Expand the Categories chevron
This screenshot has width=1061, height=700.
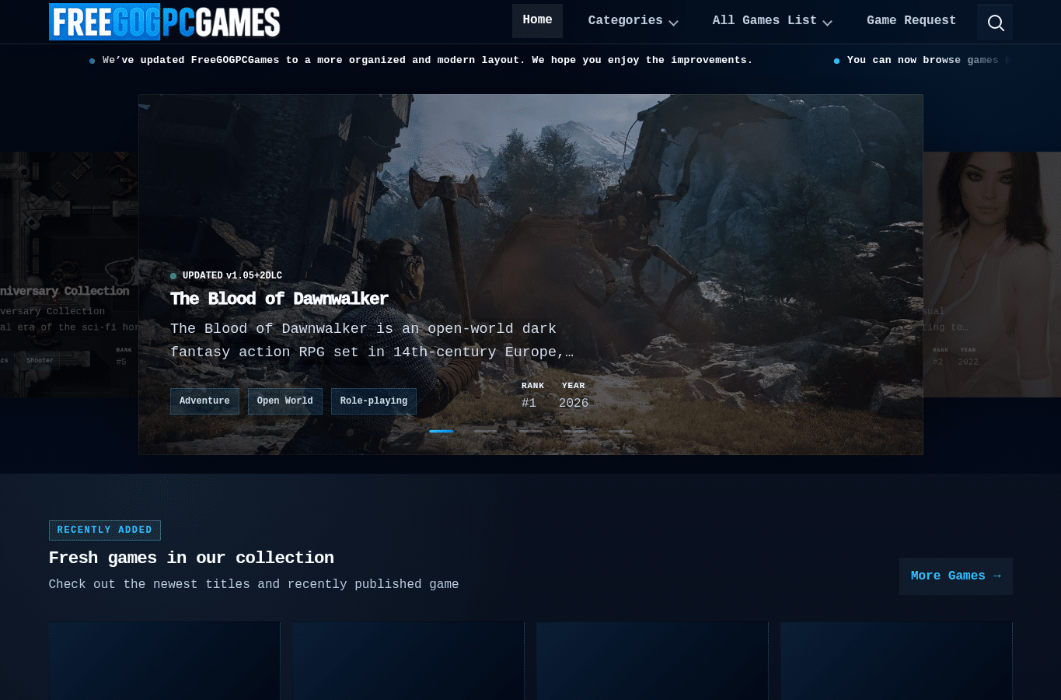pos(673,23)
